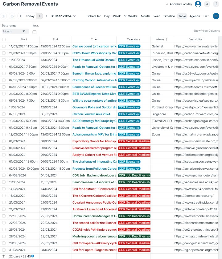The height and width of the screenshot is (259, 222).
Task: Open Governors Polis and Gordon event
Action: click(94, 107)
